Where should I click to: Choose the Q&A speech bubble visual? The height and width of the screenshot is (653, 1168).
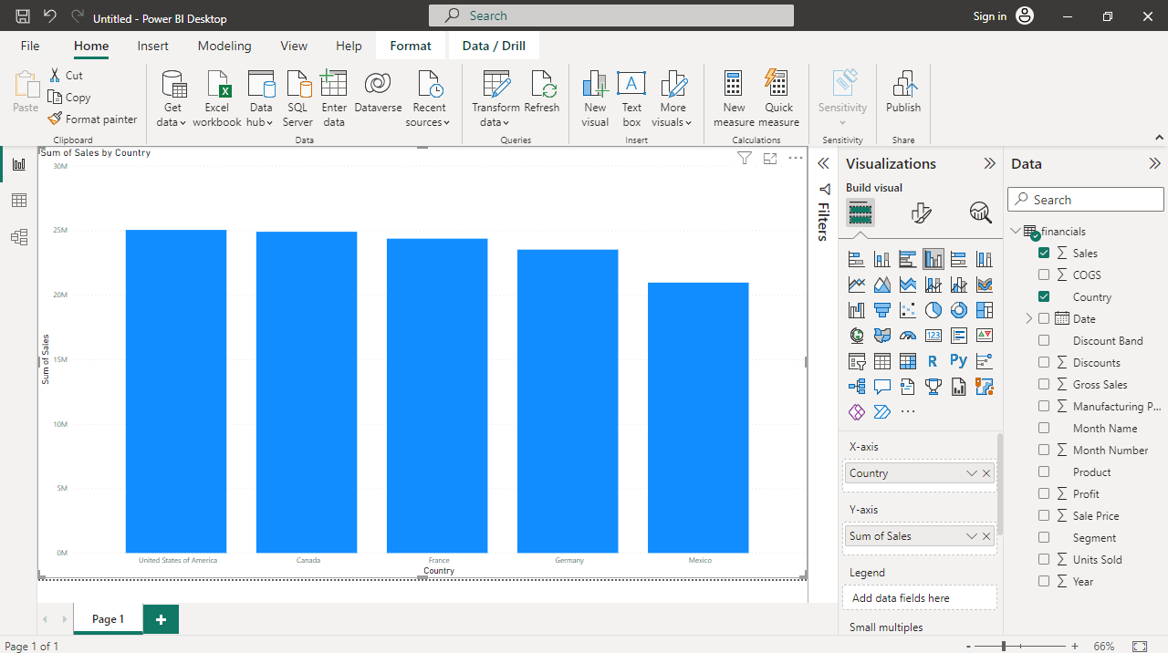point(881,387)
